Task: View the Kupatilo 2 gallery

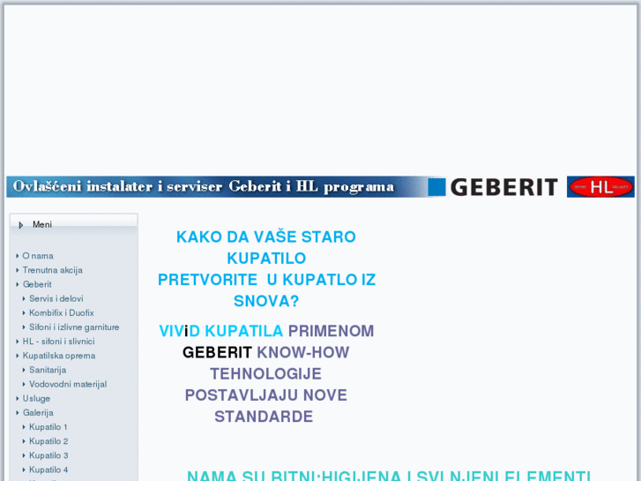Action: [48, 441]
